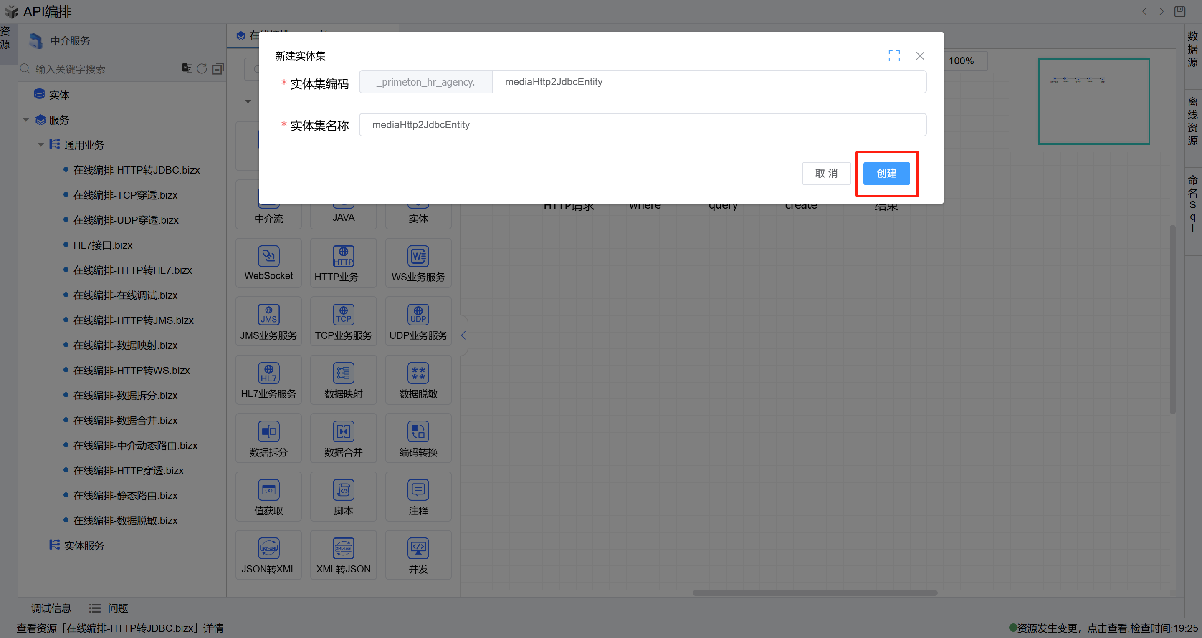Open 在线编排-TCP穿透.bizx in the tree

pyautogui.click(x=125, y=195)
